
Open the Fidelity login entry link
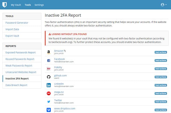point(58,67)
